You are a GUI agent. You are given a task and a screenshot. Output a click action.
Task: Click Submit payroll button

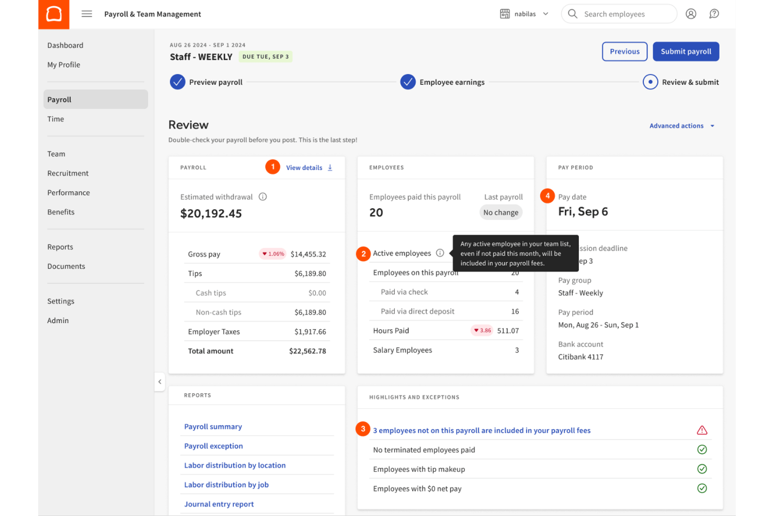point(686,51)
